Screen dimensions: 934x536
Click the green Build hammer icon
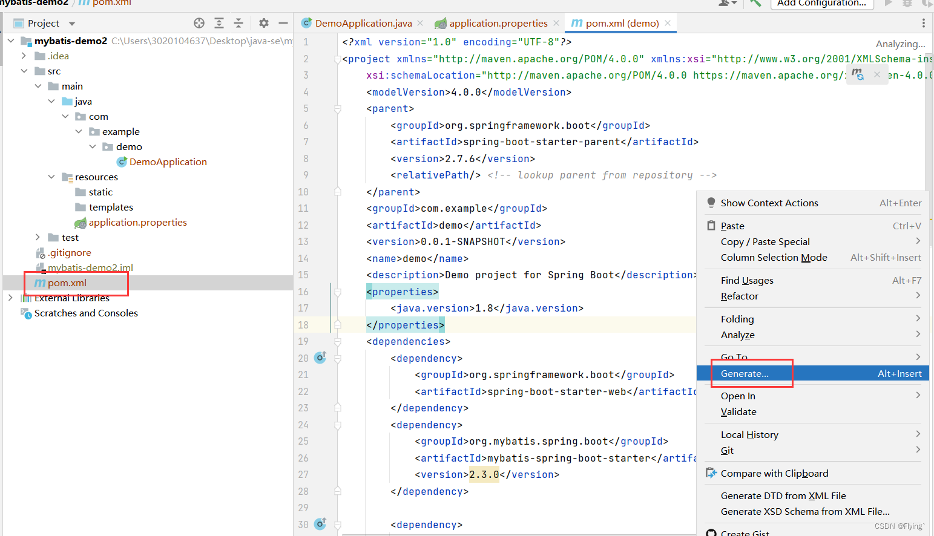(755, 3)
